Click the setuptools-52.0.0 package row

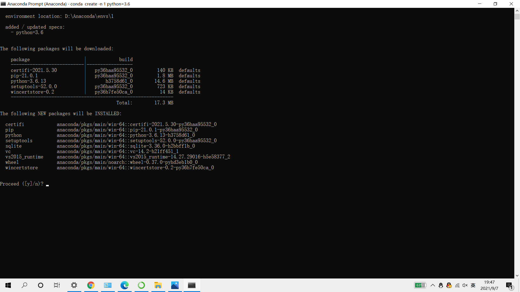(106, 87)
